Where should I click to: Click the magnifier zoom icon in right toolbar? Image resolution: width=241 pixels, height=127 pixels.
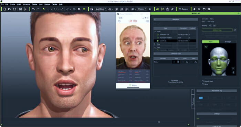199,9
